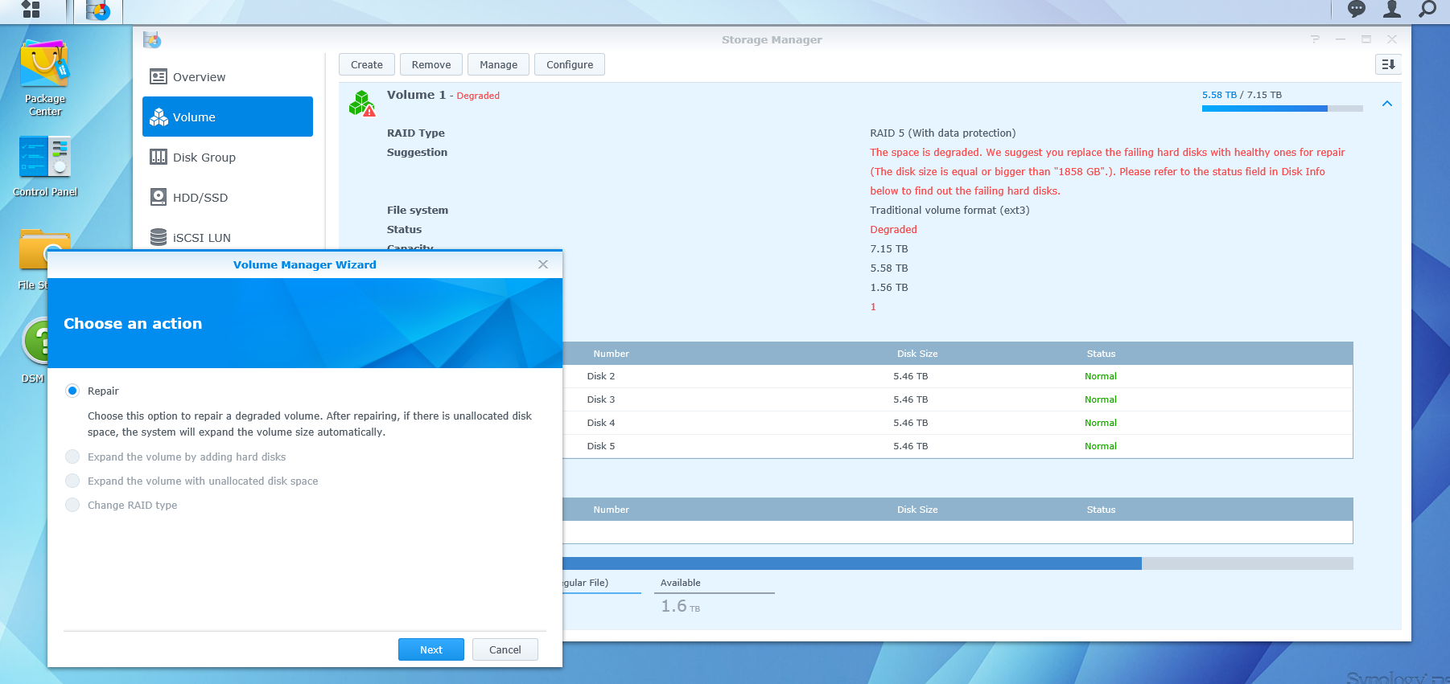This screenshot has width=1450, height=684.
Task: Click the Storage Manager taskbar icon
Action: coord(98,11)
